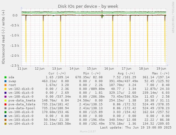The image size is (176, 135).
Task: Click the '13 Jun' x-axis label
Action: tap(57, 68)
